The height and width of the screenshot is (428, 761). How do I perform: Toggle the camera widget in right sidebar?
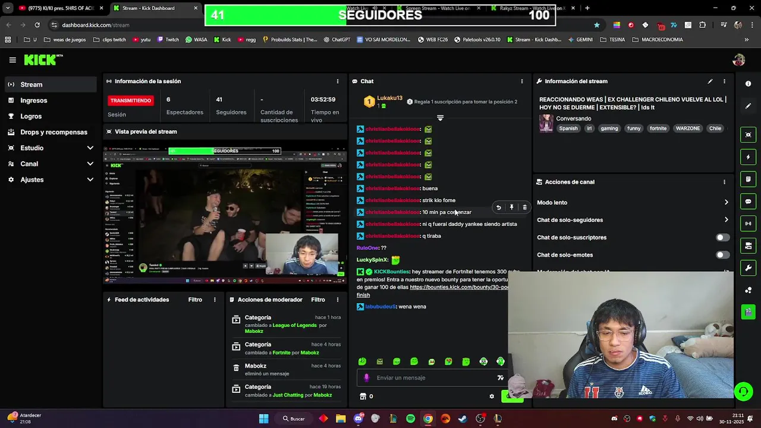pos(749,246)
